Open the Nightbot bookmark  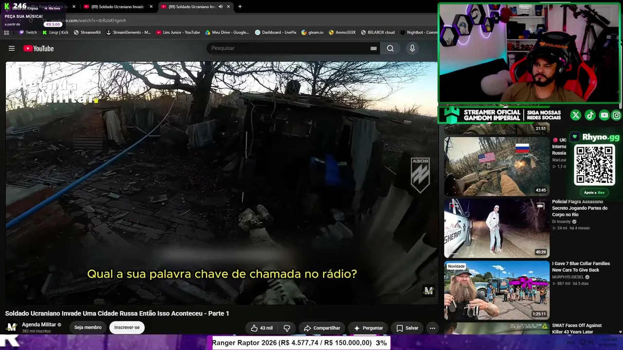pos(419,33)
